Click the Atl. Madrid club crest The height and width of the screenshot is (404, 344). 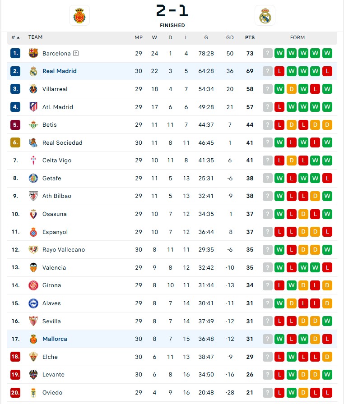[33, 107]
